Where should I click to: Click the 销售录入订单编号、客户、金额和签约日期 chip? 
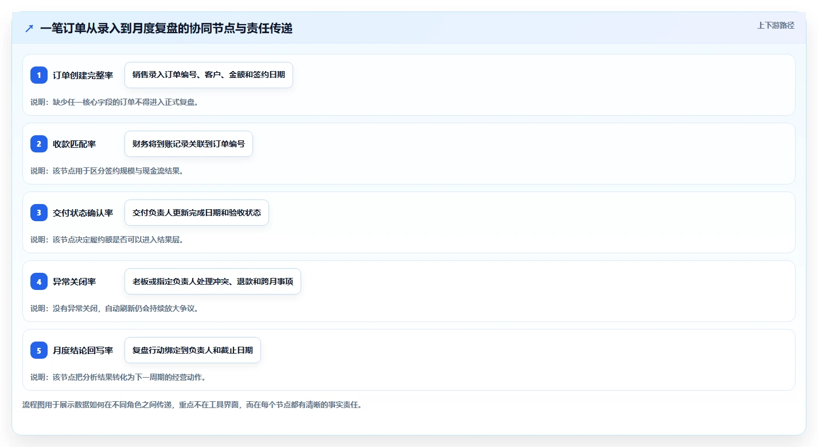click(209, 75)
